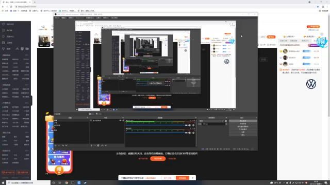Select first sub-tab in the ranking panel
Viewport: 330px width, 185px height.
tap(284, 41)
